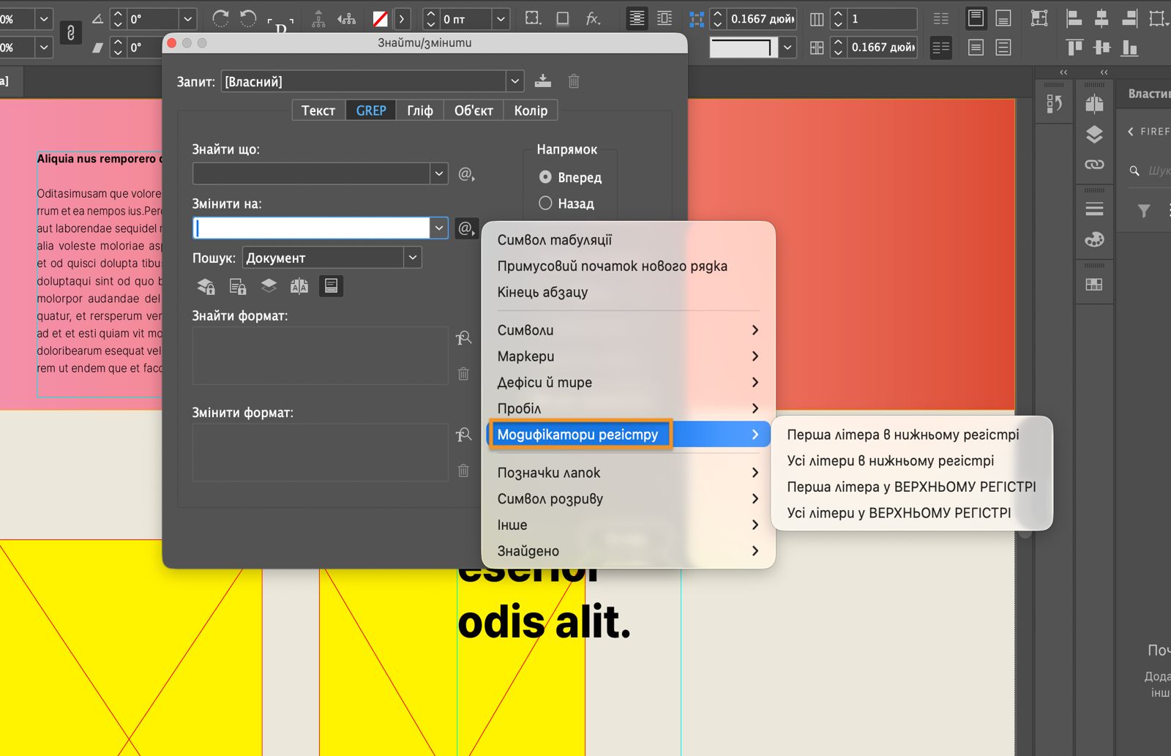
Task: Click the @ special characters button for Змінити на
Action: (x=466, y=228)
